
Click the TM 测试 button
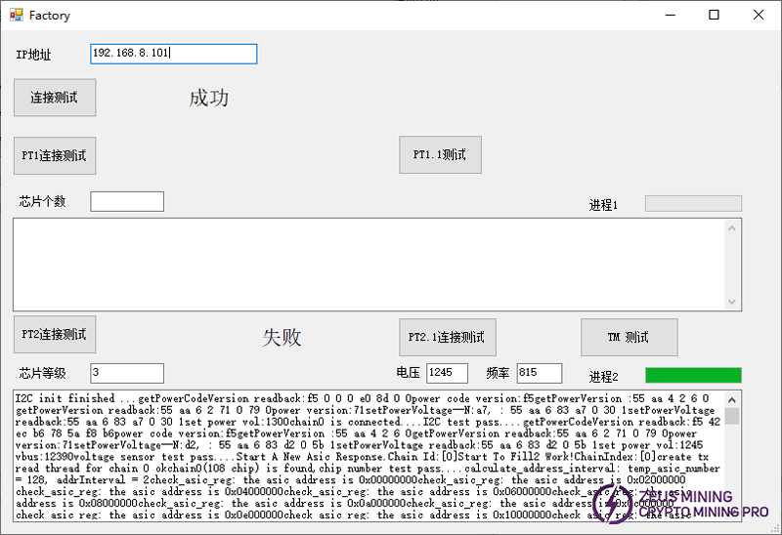point(629,337)
